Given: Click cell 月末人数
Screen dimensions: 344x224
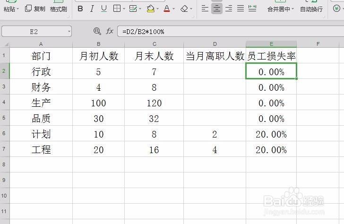Looking at the screenshot, I should pyautogui.click(x=154, y=55).
